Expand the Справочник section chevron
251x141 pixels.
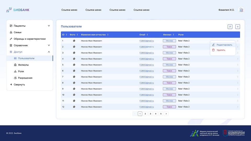pos(49,45)
